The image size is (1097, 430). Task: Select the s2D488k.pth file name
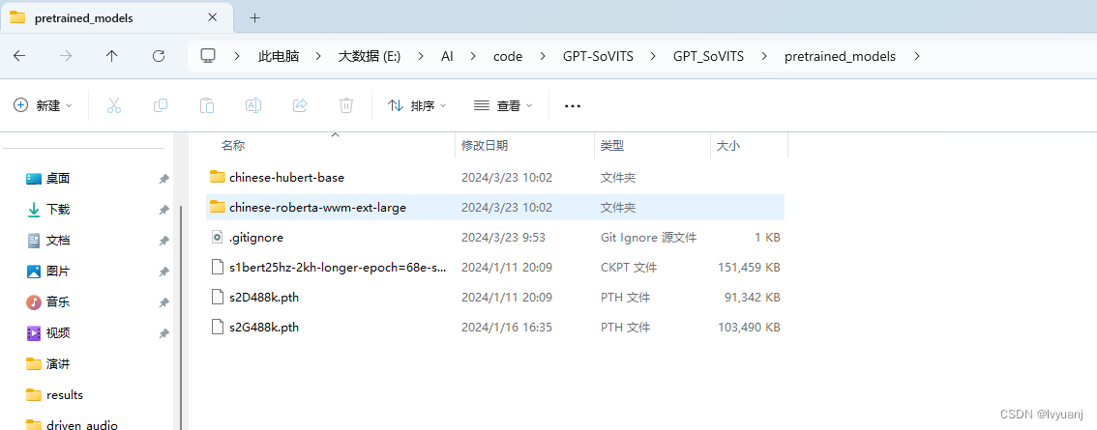pyautogui.click(x=264, y=298)
